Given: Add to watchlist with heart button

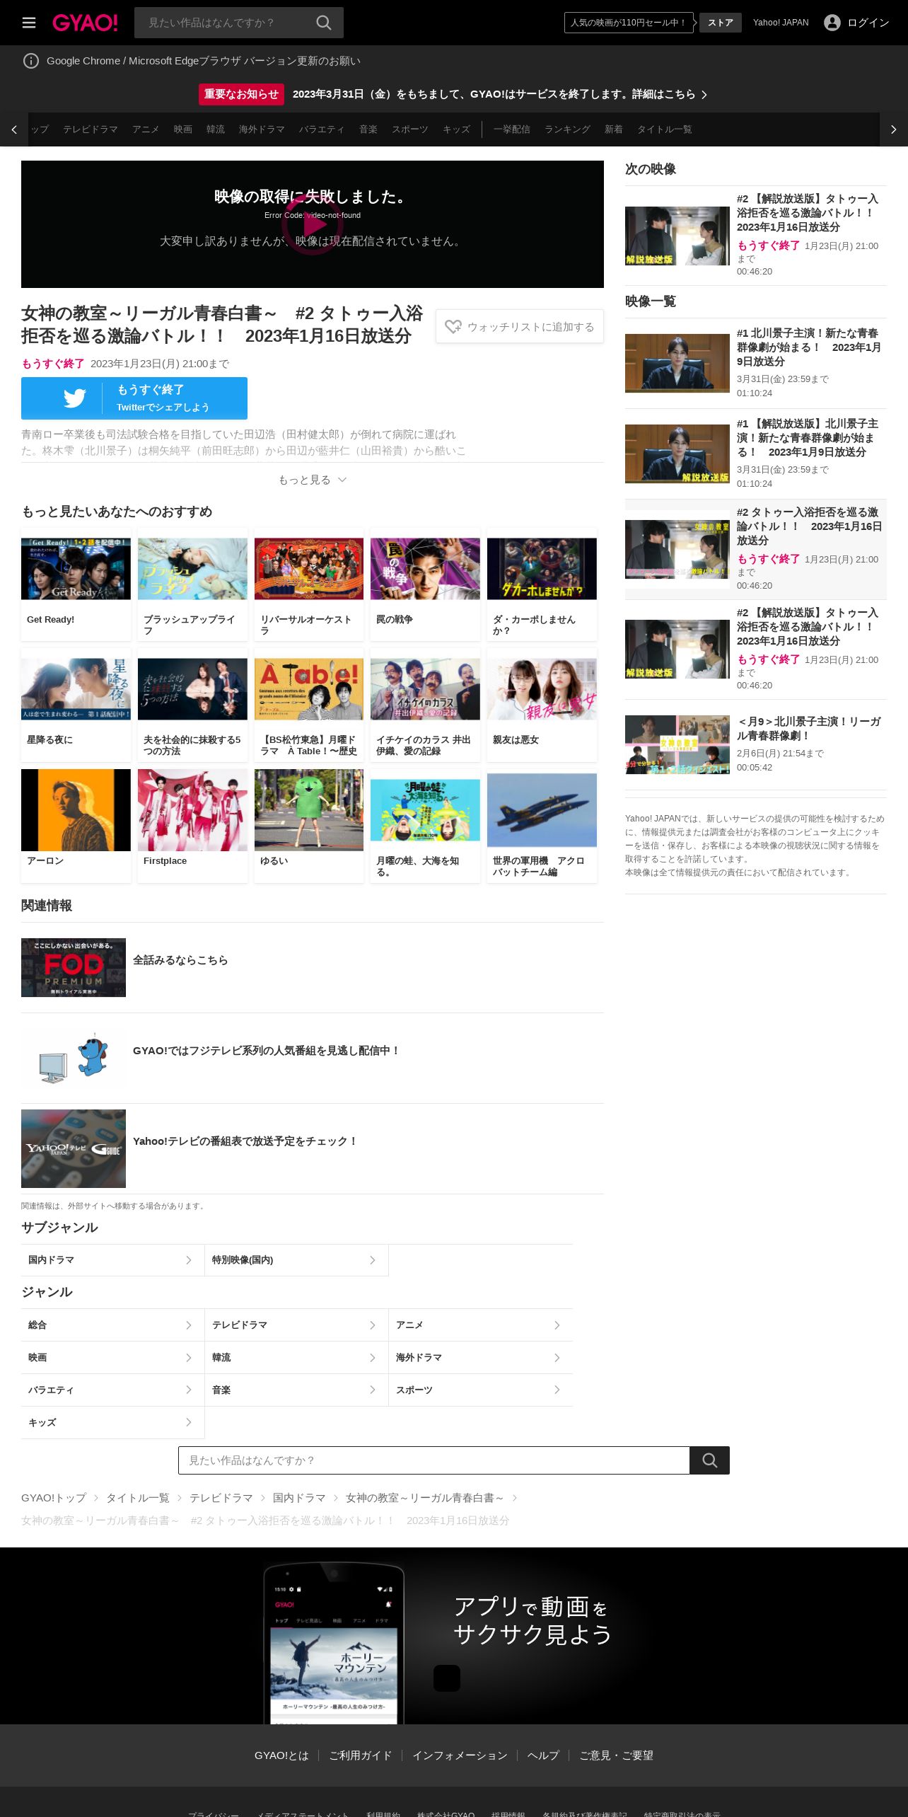Looking at the screenshot, I should (520, 326).
